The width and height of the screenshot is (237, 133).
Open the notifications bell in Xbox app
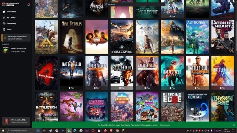(29, 4)
